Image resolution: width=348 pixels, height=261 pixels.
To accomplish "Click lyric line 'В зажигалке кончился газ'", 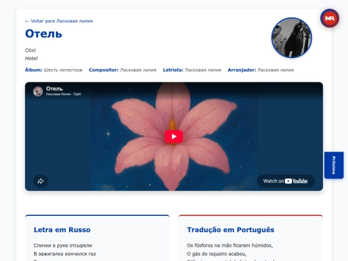I will [65, 254].
